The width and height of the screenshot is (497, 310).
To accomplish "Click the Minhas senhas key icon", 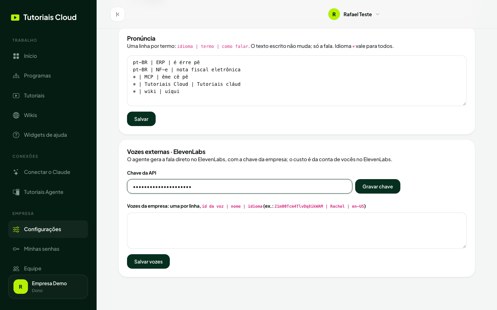I will tap(16, 249).
